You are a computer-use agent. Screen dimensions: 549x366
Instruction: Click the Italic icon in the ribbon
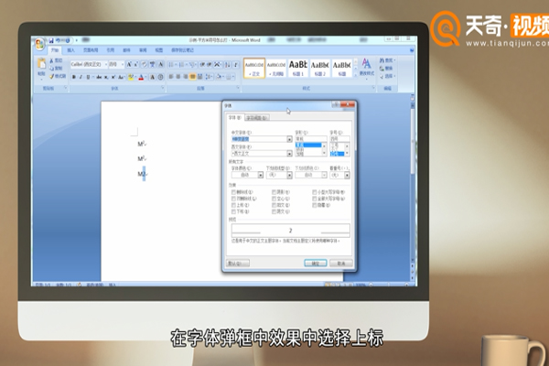coord(81,77)
